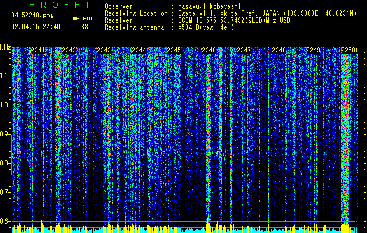Image resolution: width=367 pixels, height=233 pixels.
Task: Click the 2242 time marker
Action: pyautogui.click(x=69, y=50)
